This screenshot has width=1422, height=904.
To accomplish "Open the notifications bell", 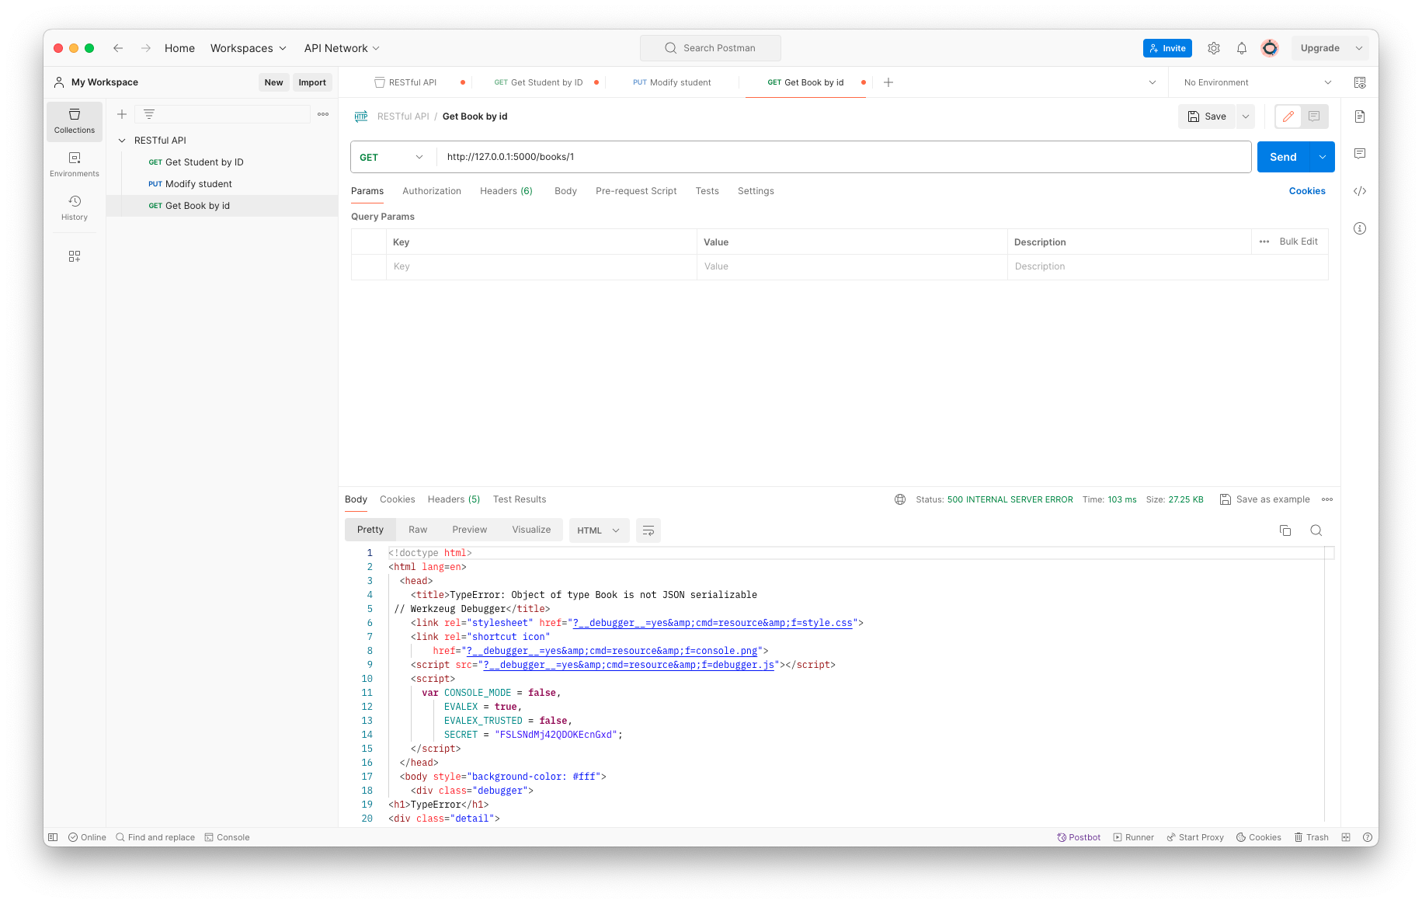I will click(1242, 48).
